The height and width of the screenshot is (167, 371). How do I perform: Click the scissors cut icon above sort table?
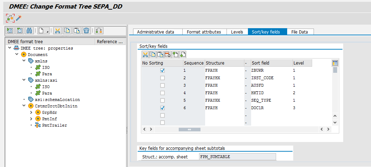tap(145, 55)
